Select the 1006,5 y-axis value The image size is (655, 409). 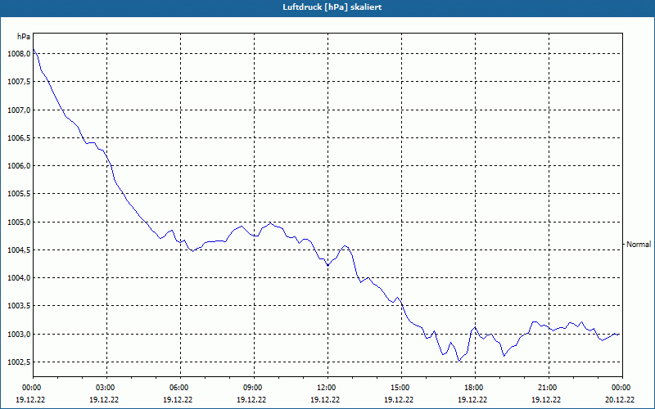(x=19, y=138)
